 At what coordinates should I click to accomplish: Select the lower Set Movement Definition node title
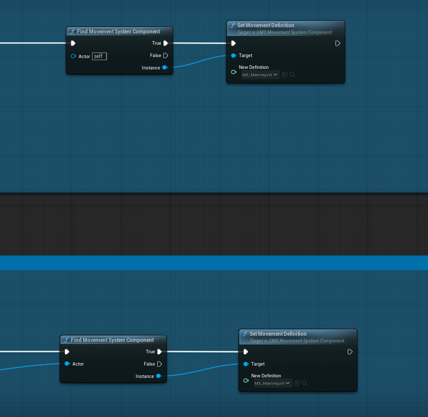[x=278, y=334]
